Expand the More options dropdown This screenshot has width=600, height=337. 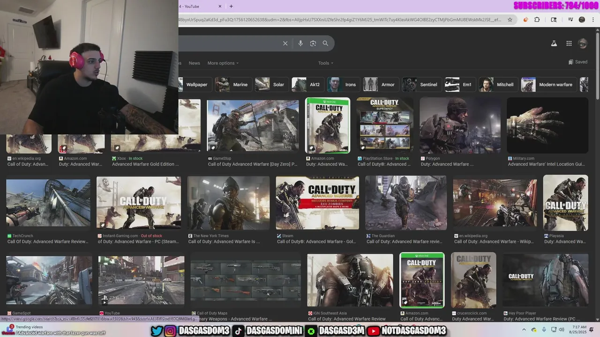[223, 63]
